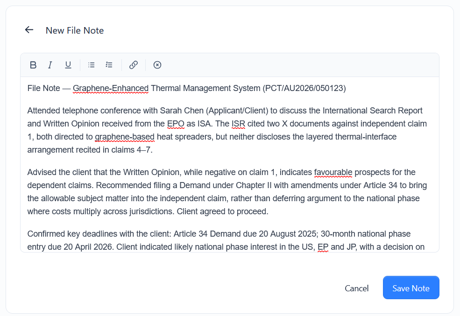Insert a bulleted list
Viewport: 460px width, 316px height.
point(91,65)
